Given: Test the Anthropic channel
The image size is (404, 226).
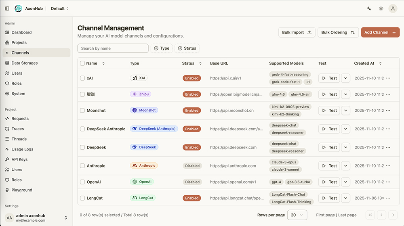Looking at the screenshot, I should (x=329, y=166).
